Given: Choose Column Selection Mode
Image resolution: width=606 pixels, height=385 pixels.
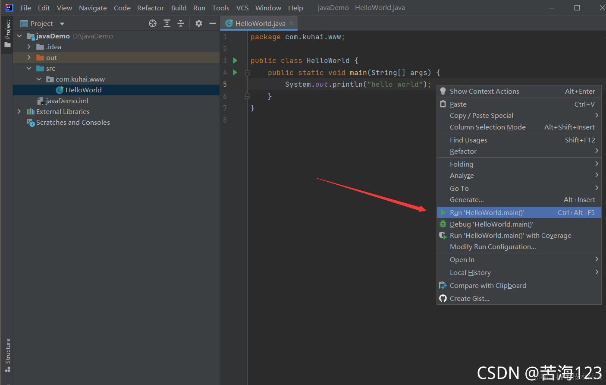Looking at the screenshot, I should point(519,127).
